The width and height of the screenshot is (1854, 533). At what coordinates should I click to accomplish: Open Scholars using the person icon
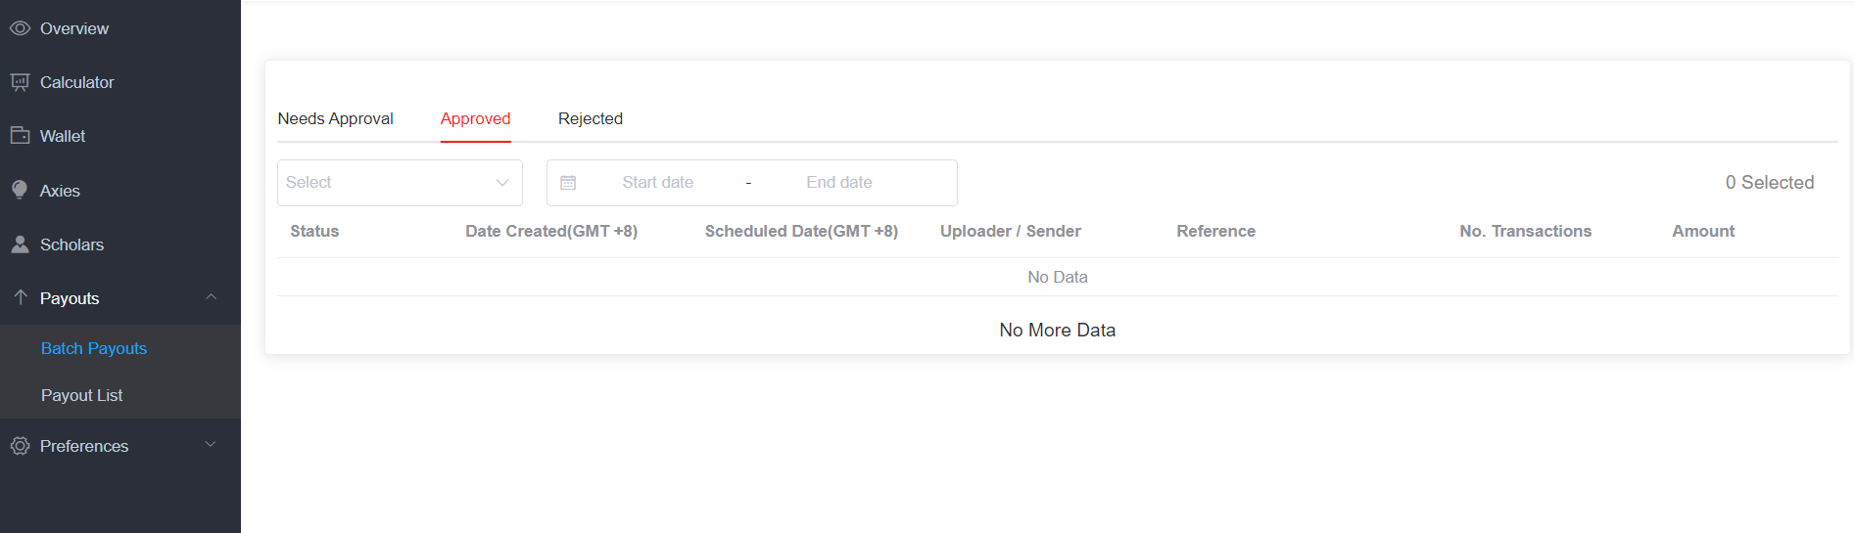pyautogui.click(x=20, y=244)
